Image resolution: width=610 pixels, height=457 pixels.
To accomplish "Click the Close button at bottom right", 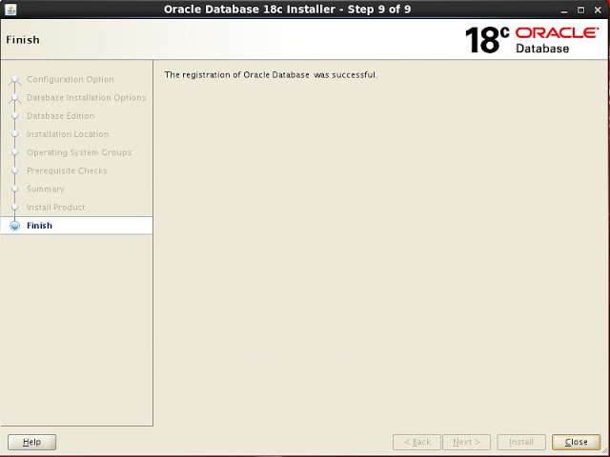I will [576, 442].
